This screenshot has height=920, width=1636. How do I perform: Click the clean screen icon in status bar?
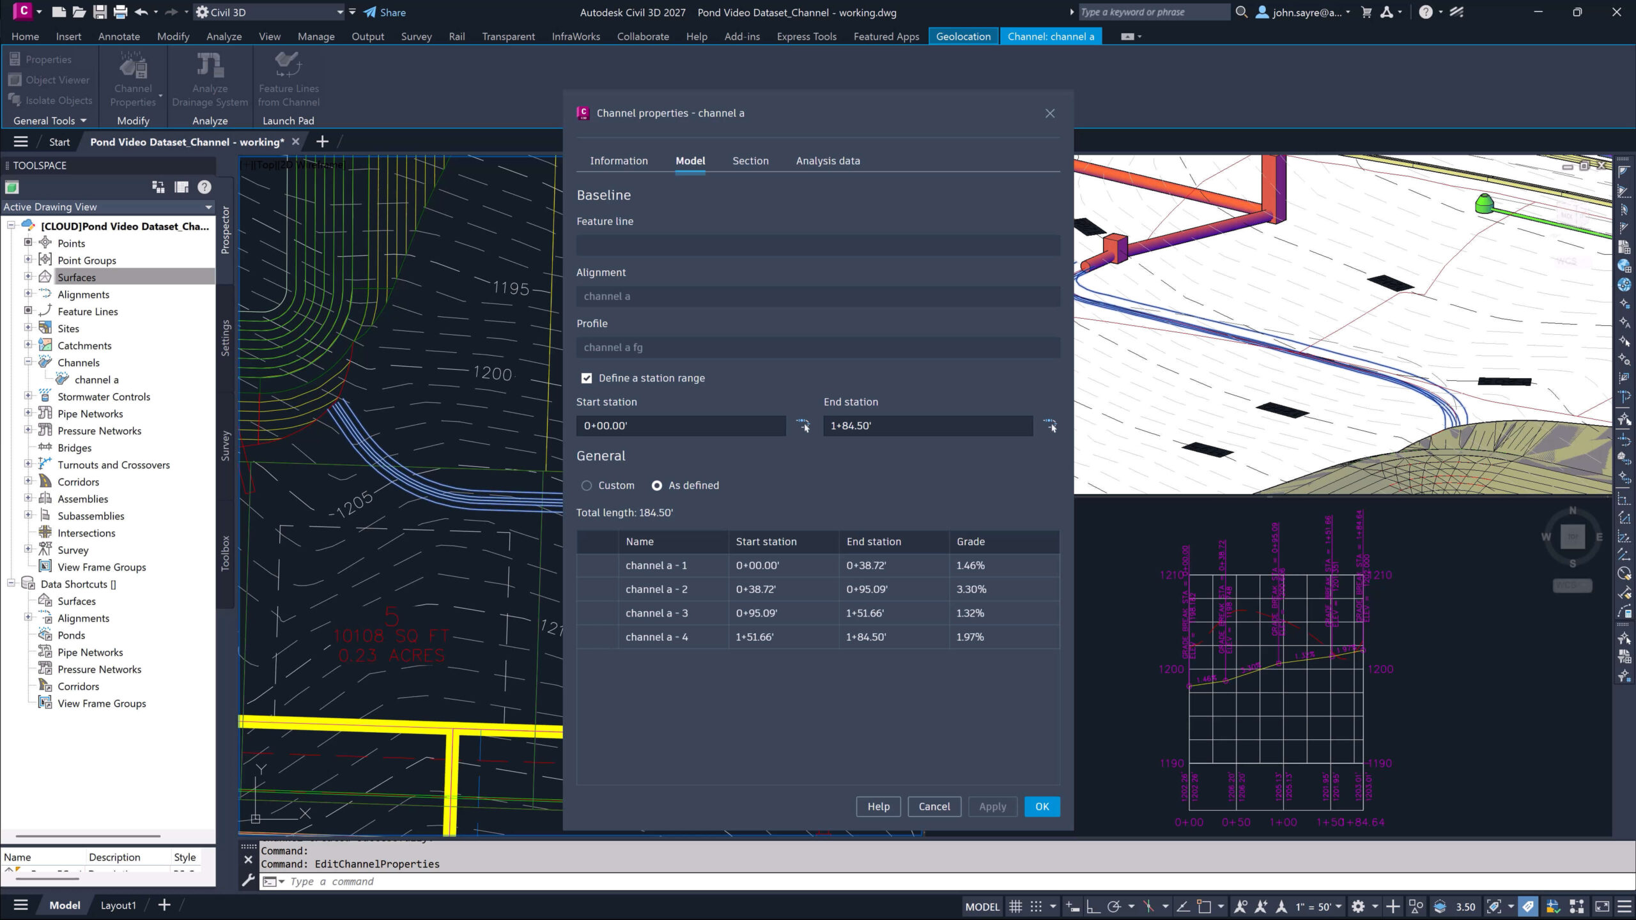[1602, 907]
